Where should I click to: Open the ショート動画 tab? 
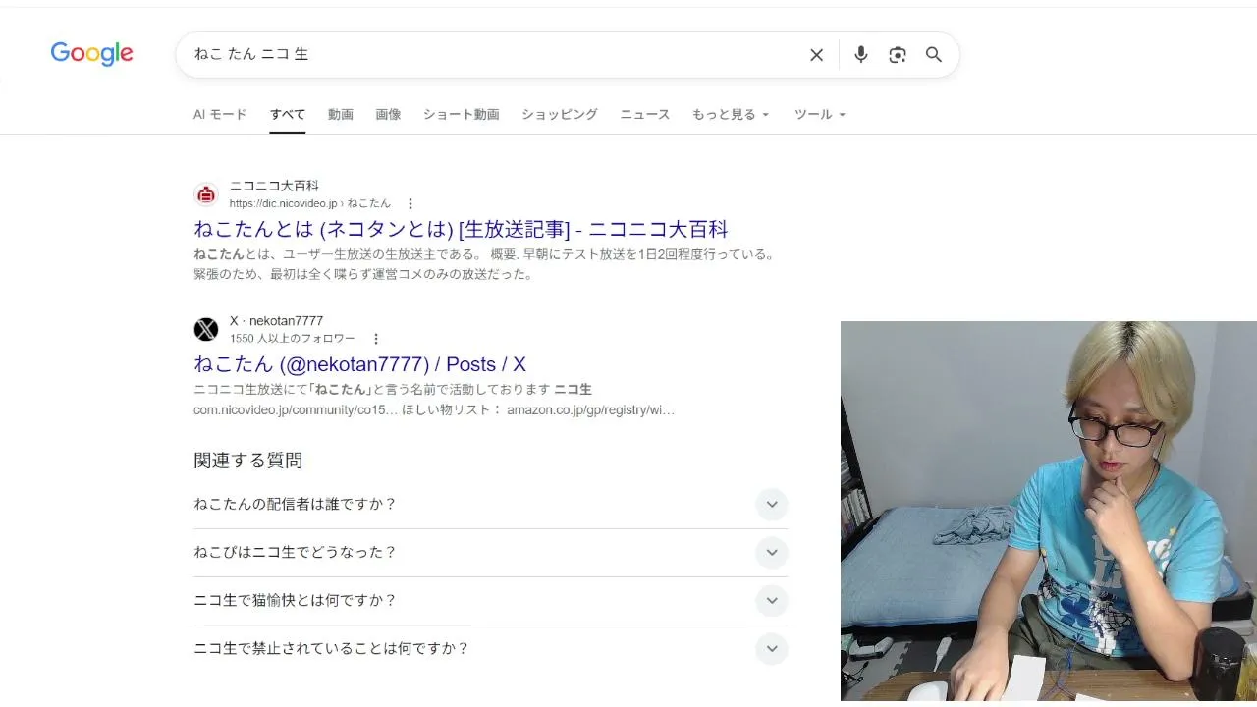pyautogui.click(x=462, y=114)
